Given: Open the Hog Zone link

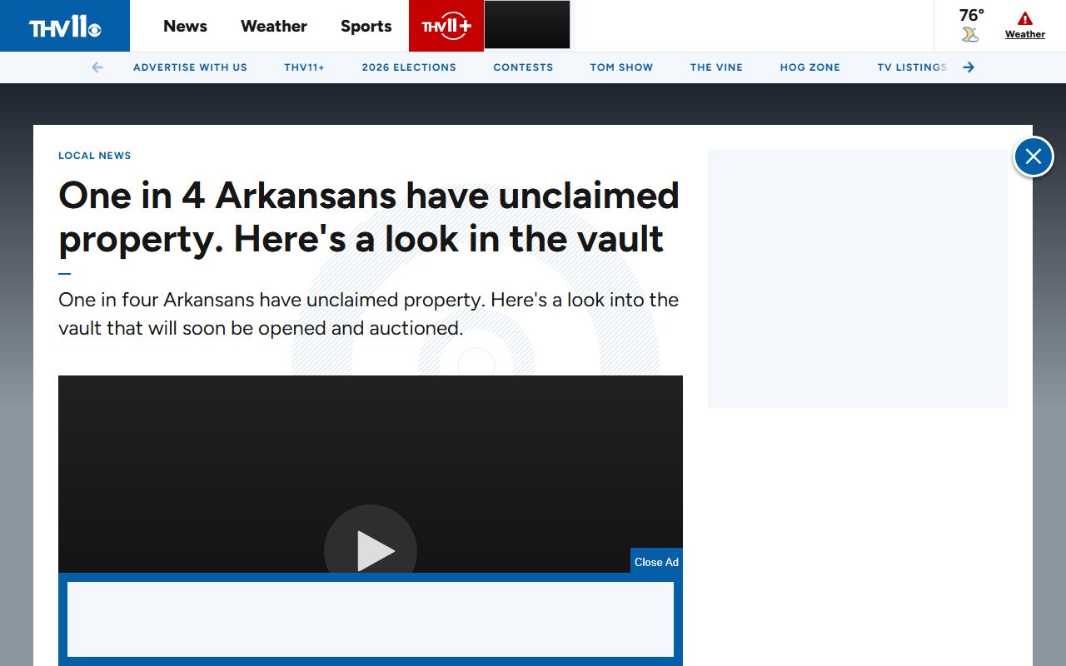Looking at the screenshot, I should 810,67.
